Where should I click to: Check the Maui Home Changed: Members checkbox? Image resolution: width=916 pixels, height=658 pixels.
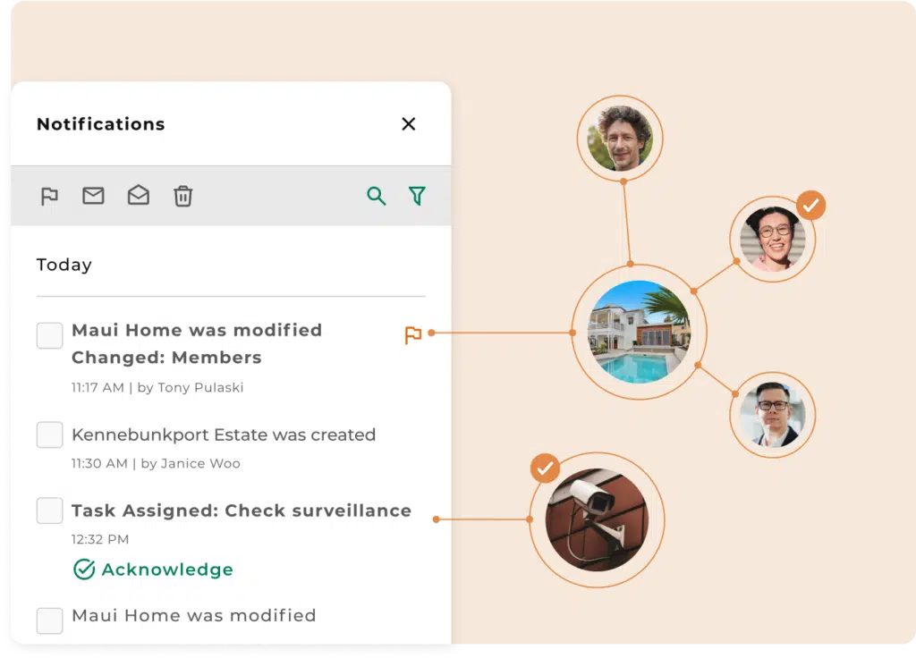49,336
